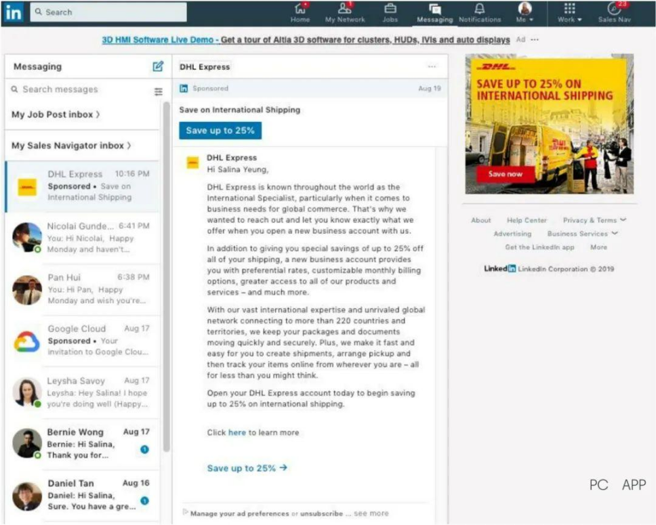Click the unsubscribe link
This screenshot has width=656, height=525.
tap(321, 513)
